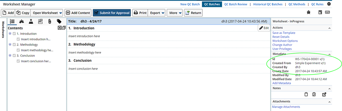Select the 2. Methodology tree item

coord(27,44)
